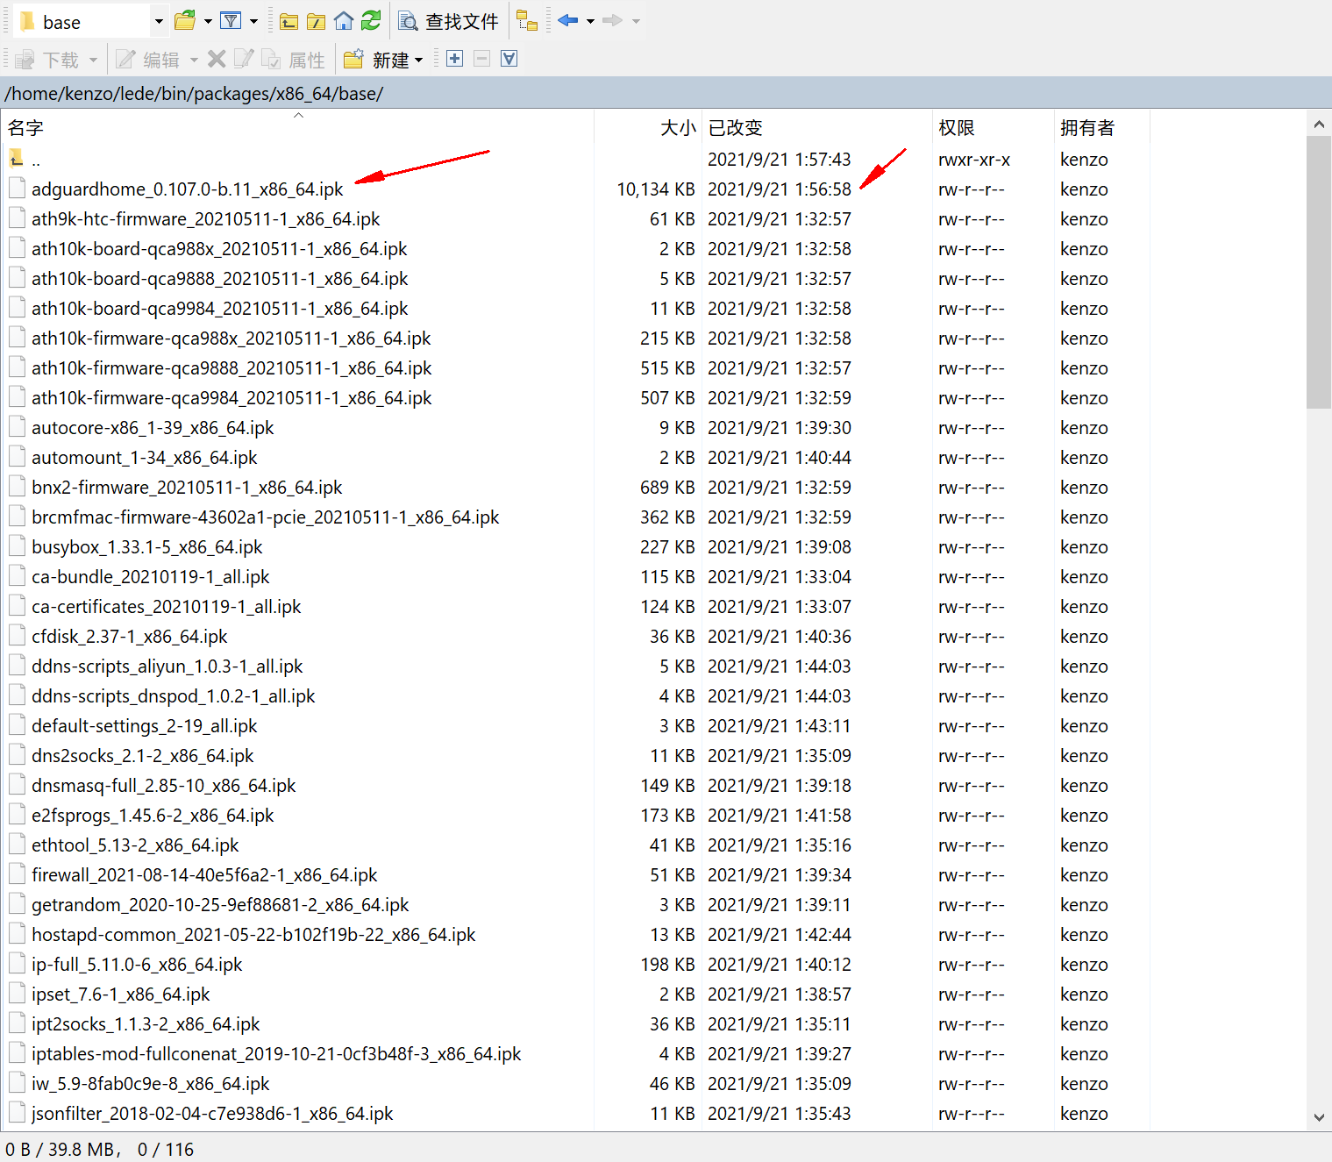Open the forward navigation history dropdown
This screenshot has height=1162, width=1332.
tap(636, 20)
